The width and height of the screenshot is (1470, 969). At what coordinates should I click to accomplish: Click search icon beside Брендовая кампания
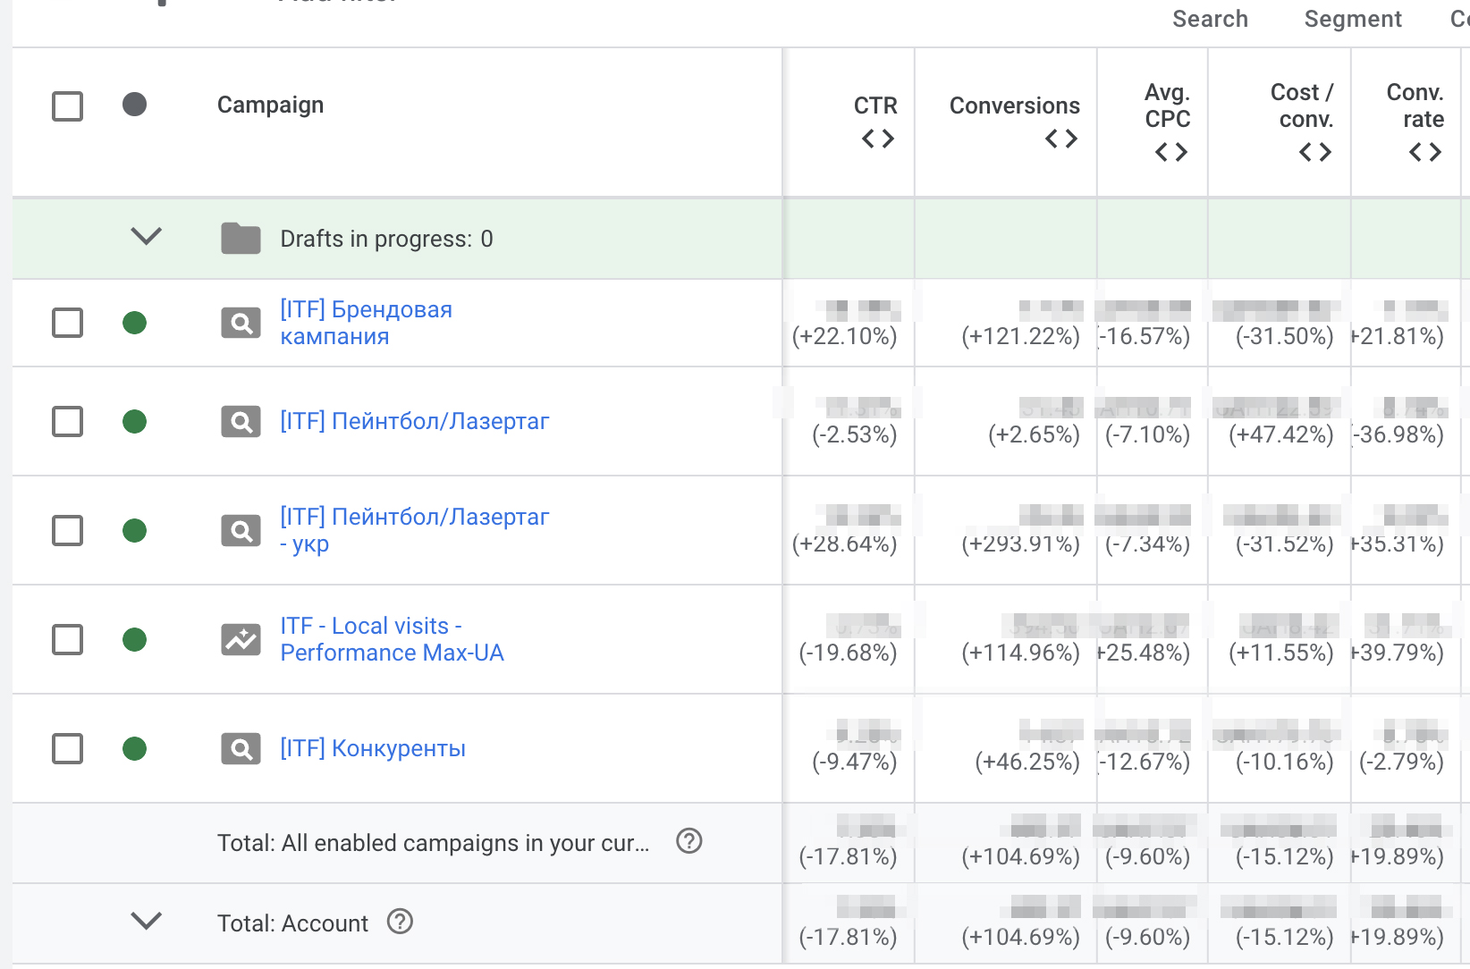pyautogui.click(x=241, y=323)
